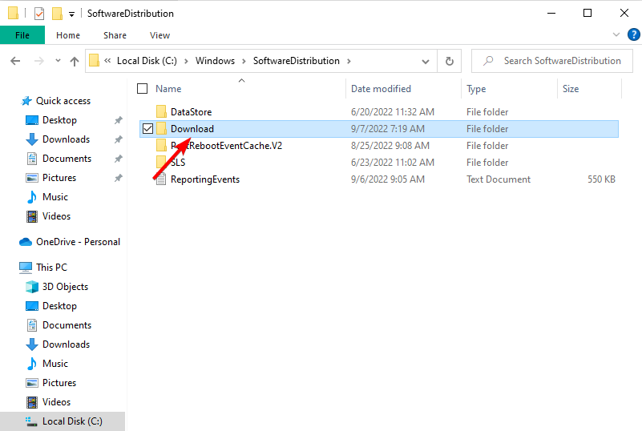Image resolution: width=642 pixels, height=431 pixels.
Task: Open Music under Quick access
Action: point(55,197)
